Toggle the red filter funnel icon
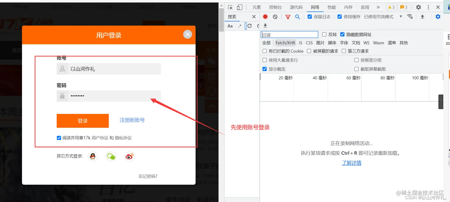 point(288,17)
